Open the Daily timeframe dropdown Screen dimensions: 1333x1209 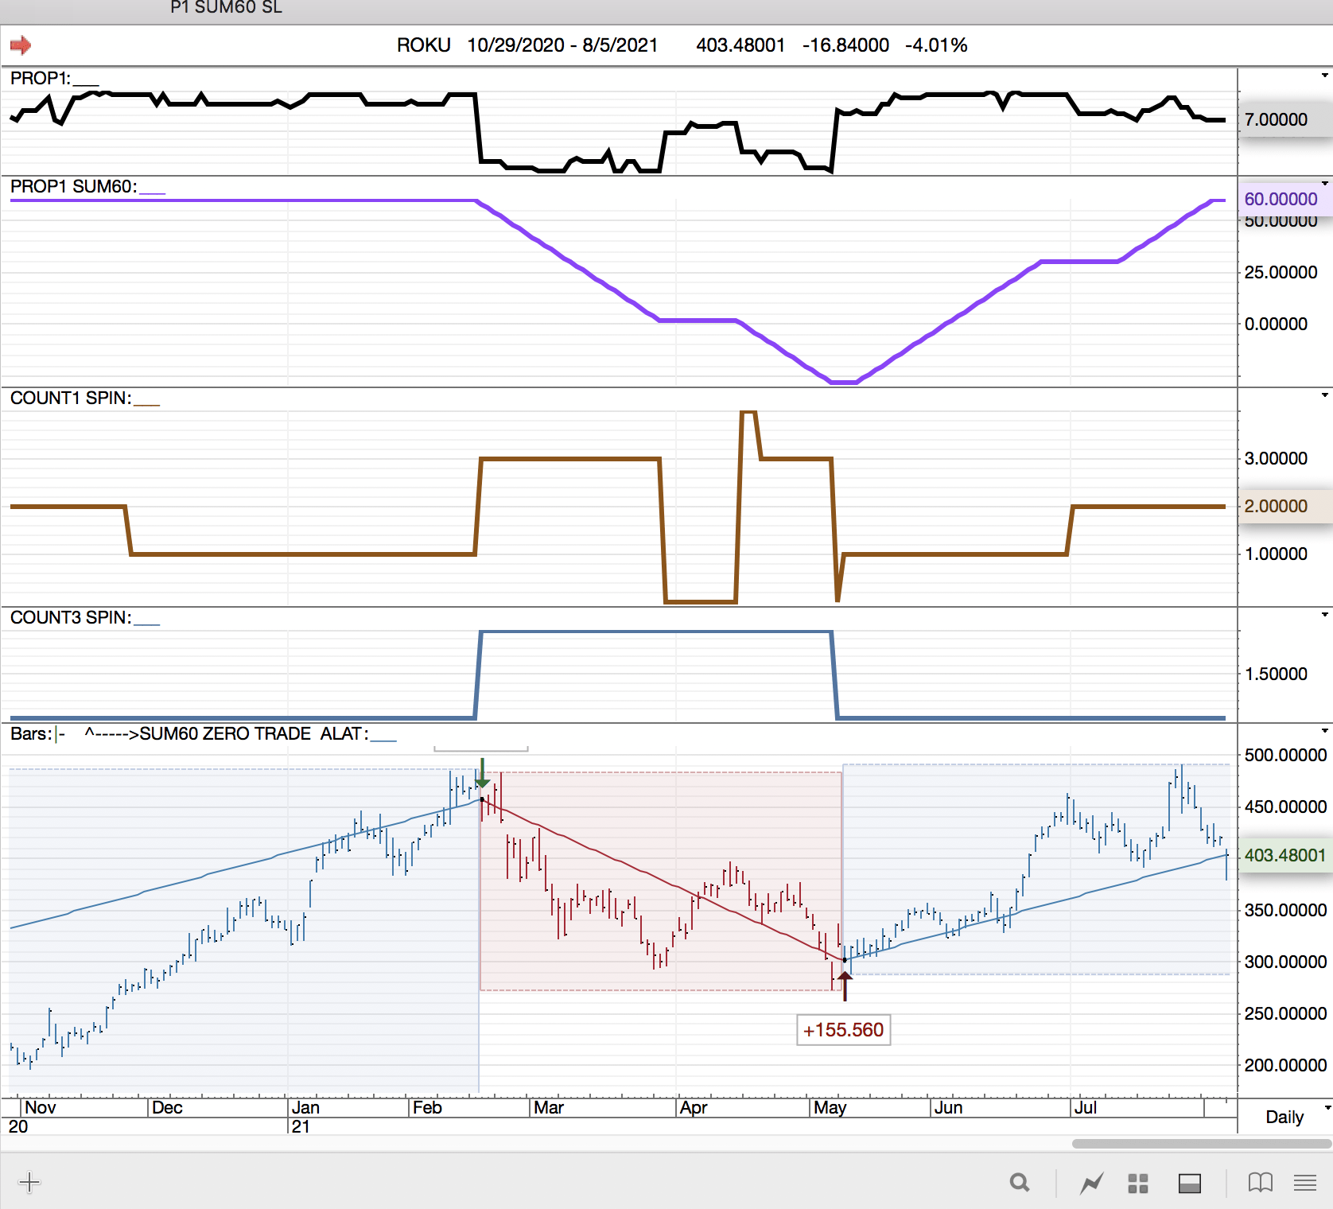click(x=1327, y=1107)
